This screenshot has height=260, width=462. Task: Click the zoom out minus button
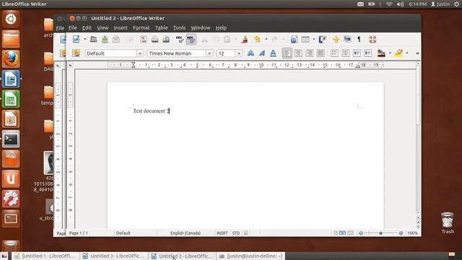click(361, 233)
